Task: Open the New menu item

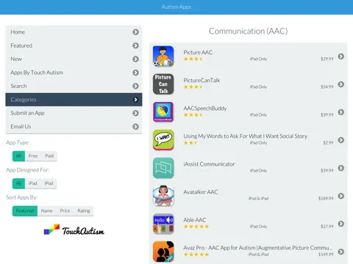Action: [74, 59]
